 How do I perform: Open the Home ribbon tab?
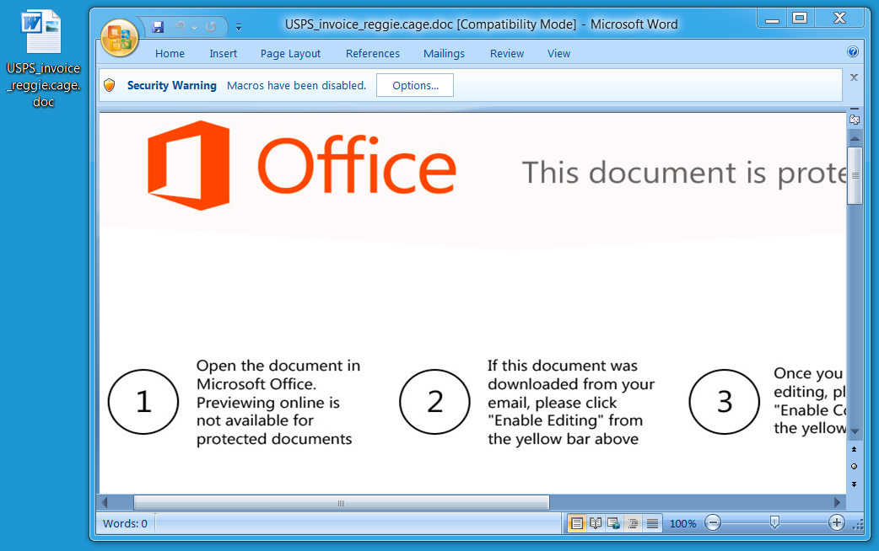(x=170, y=54)
